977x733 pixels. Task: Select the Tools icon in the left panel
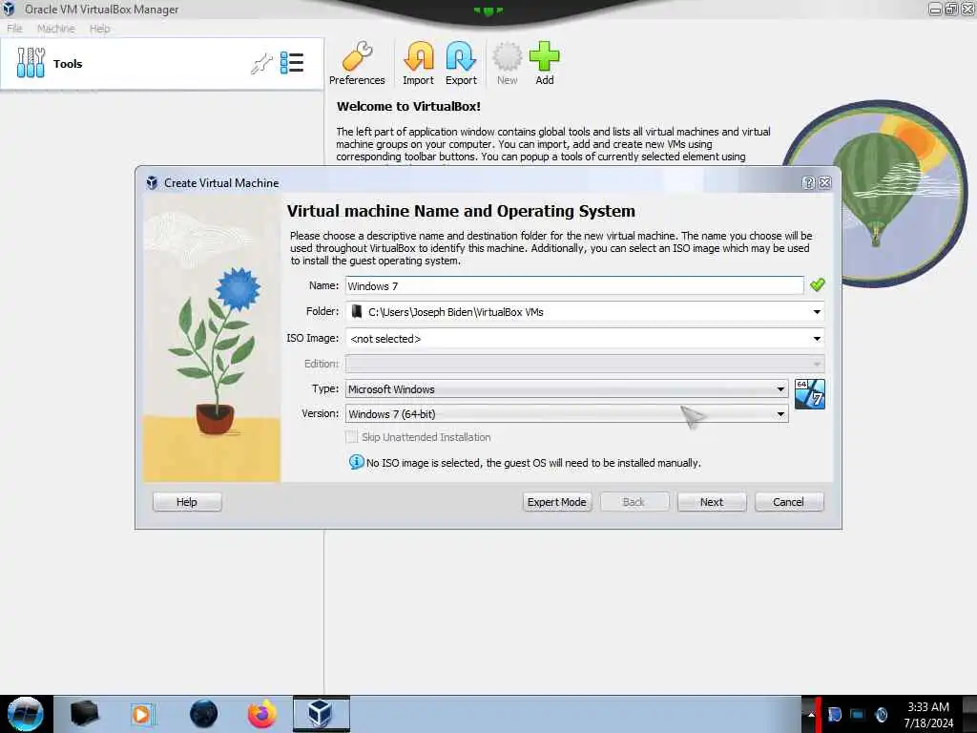click(31, 63)
